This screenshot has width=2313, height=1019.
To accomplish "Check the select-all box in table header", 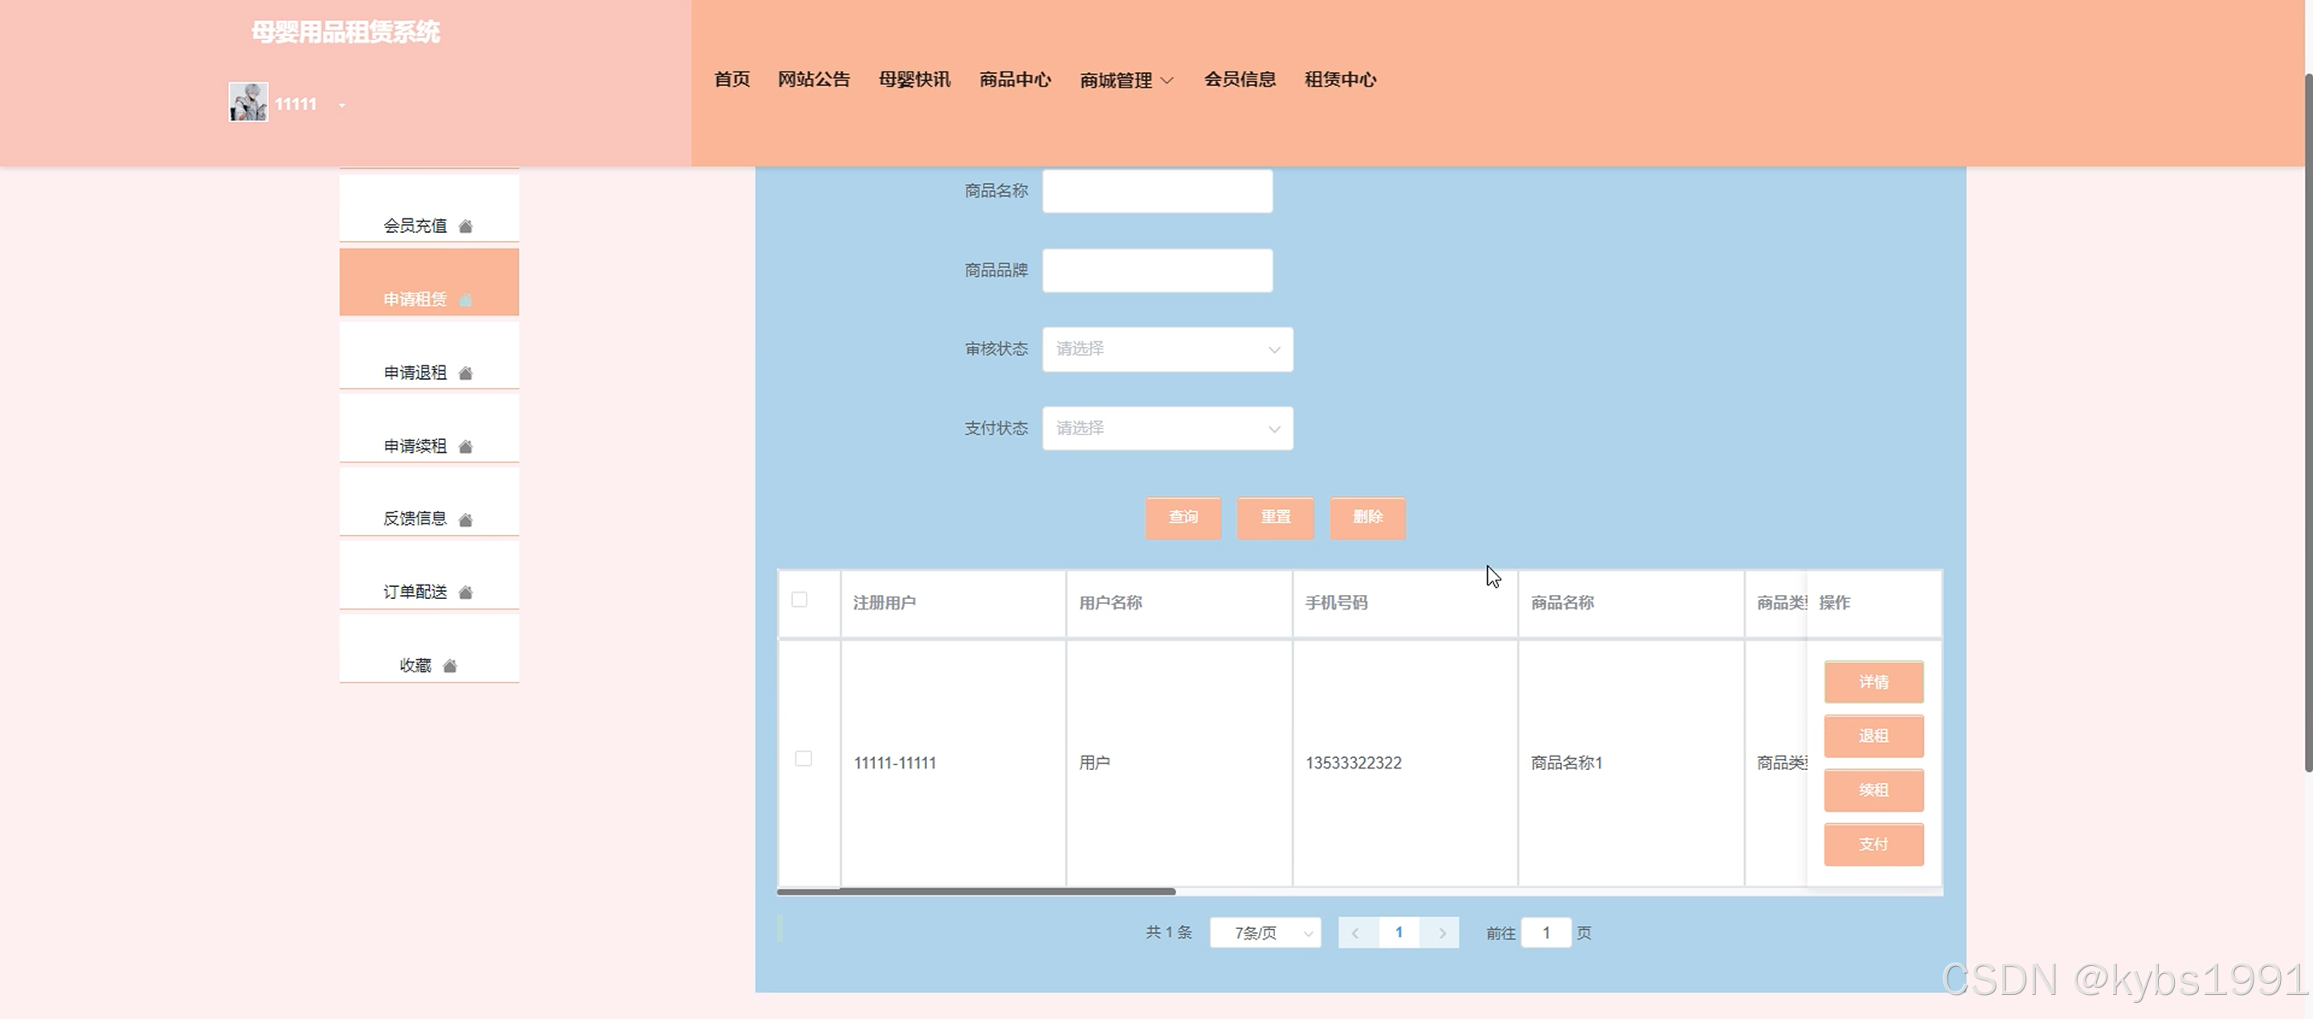I will 799,600.
